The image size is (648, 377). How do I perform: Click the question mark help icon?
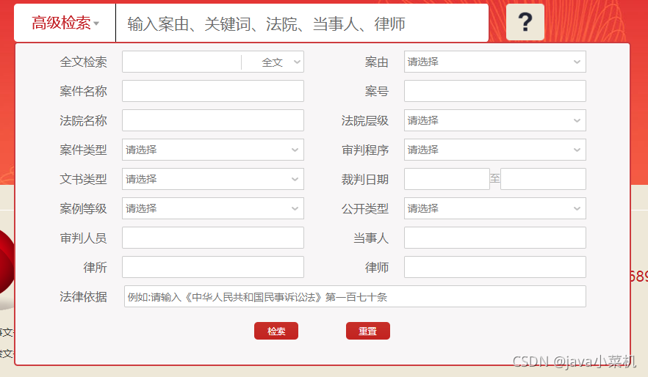point(525,22)
